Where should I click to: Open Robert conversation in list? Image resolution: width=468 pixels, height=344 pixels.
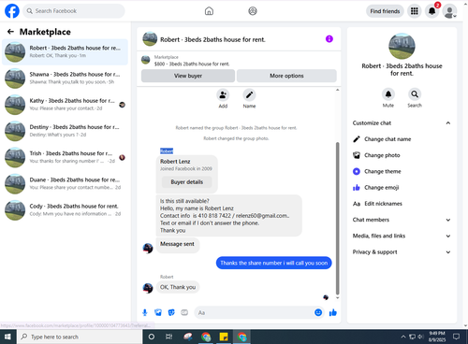click(65, 52)
